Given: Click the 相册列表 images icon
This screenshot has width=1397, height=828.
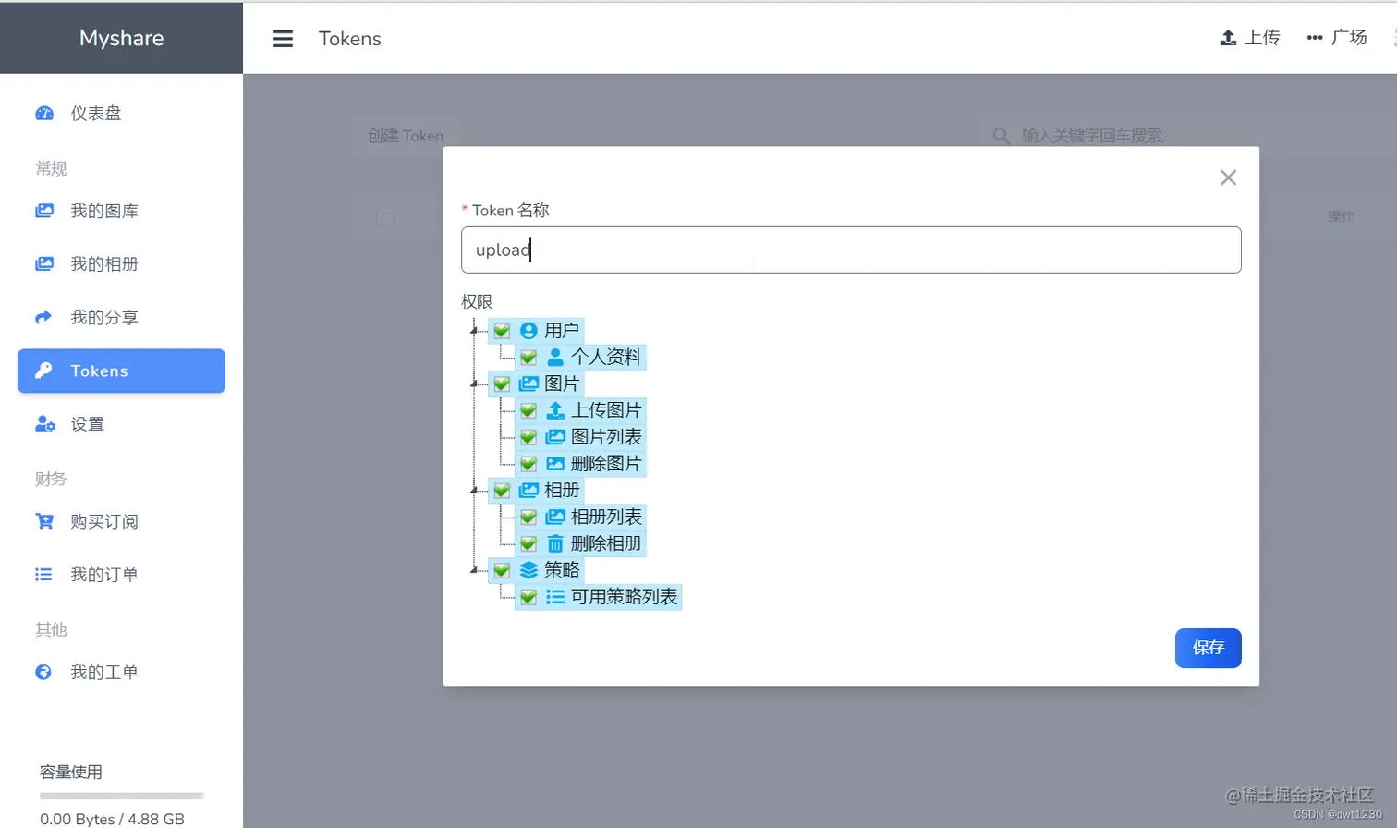Looking at the screenshot, I should point(555,517).
